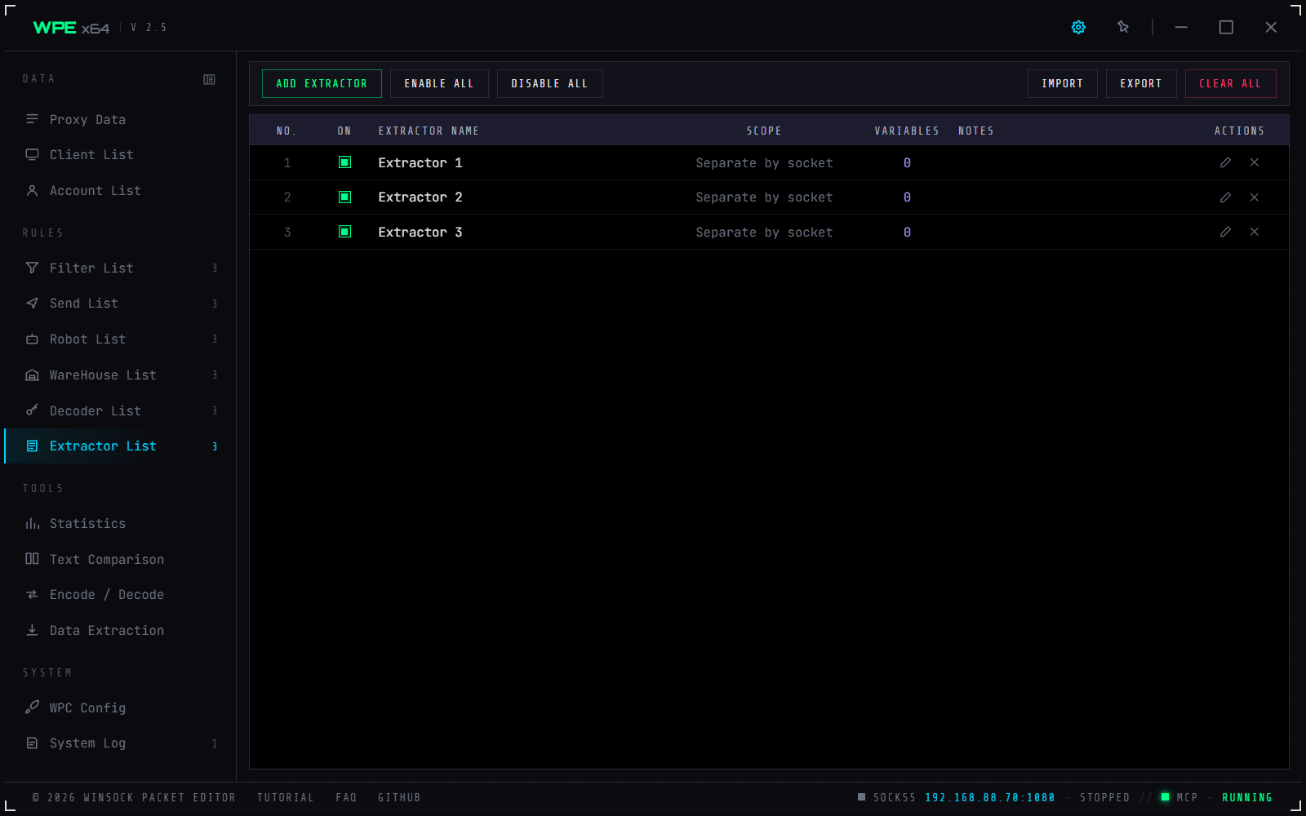Image resolution: width=1306 pixels, height=816 pixels.
Task: Export extractors with the EXPORT button
Action: (1140, 83)
